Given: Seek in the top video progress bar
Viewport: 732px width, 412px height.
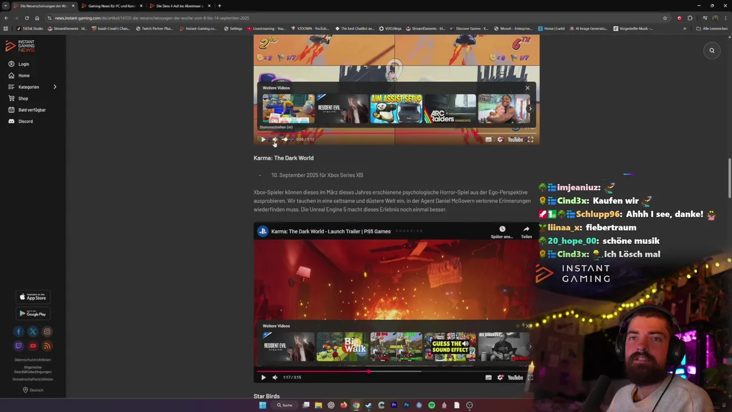Looking at the screenshot, I should (395, 132).
